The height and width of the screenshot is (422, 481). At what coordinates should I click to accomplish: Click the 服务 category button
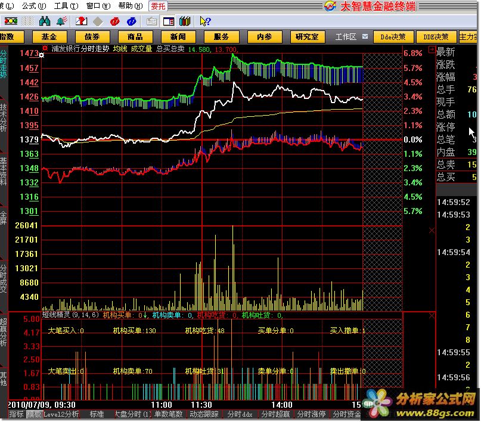pyautogui.click(x=222, y=37)
